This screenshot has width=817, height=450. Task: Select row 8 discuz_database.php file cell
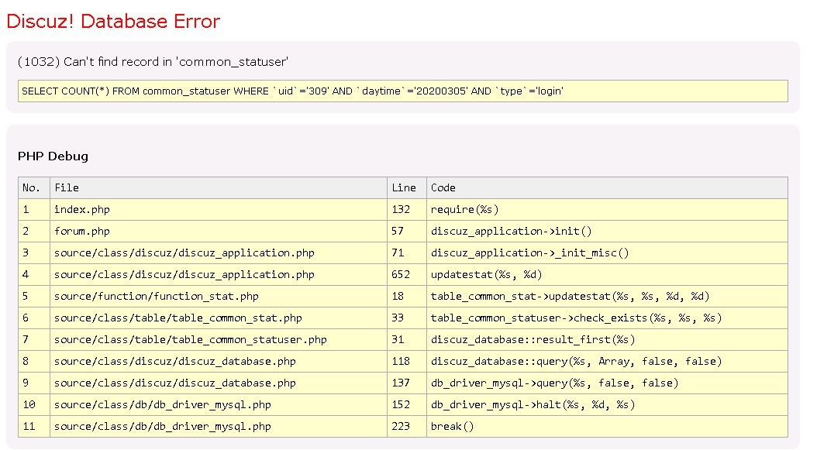click(x=219, y=362)
